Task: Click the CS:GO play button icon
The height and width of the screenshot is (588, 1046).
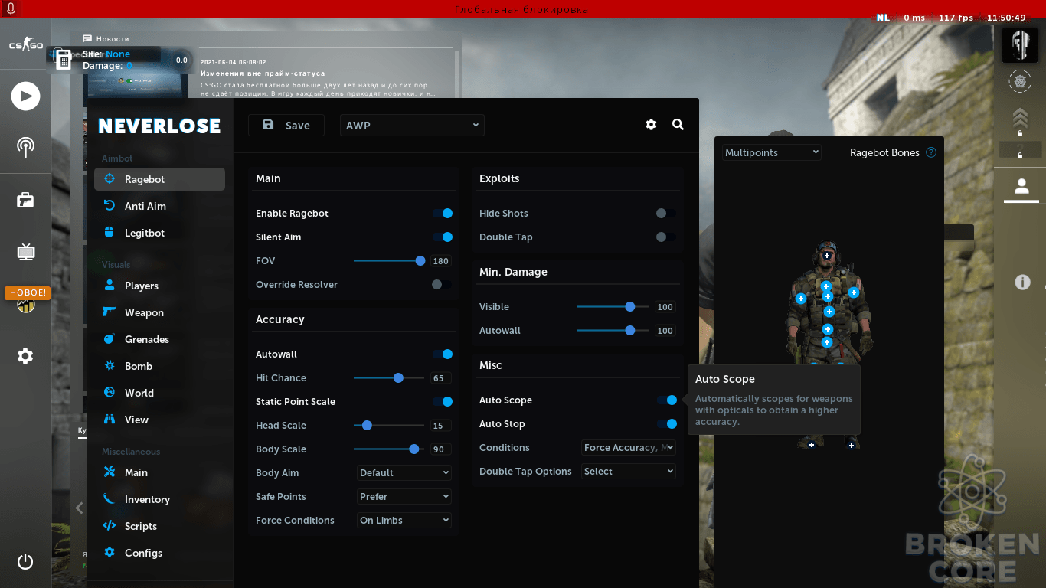Action: click(x=25, y=96)
